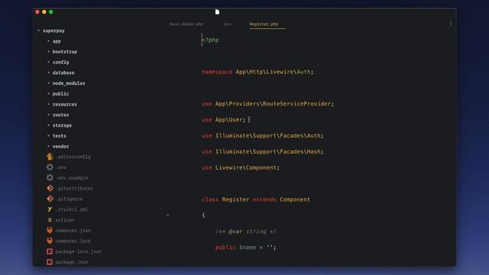489x275 pixels.
Task: Click the Facades\Hash import line
Action: pos(263,151)
